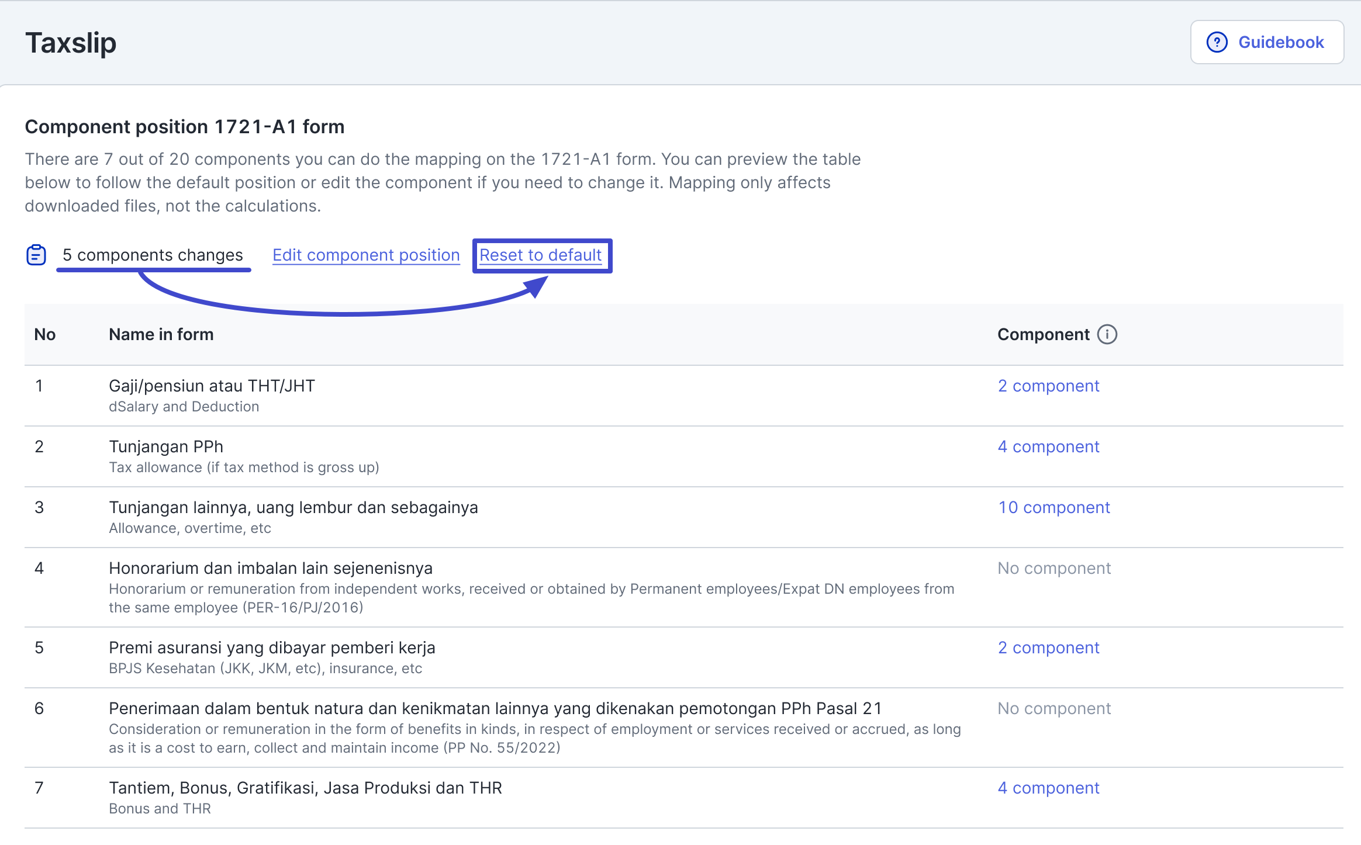Image resolution: width=1361 pixels, height=845 pixels.
Task: Click the Taxslip page title
Action: coord(71,43)
